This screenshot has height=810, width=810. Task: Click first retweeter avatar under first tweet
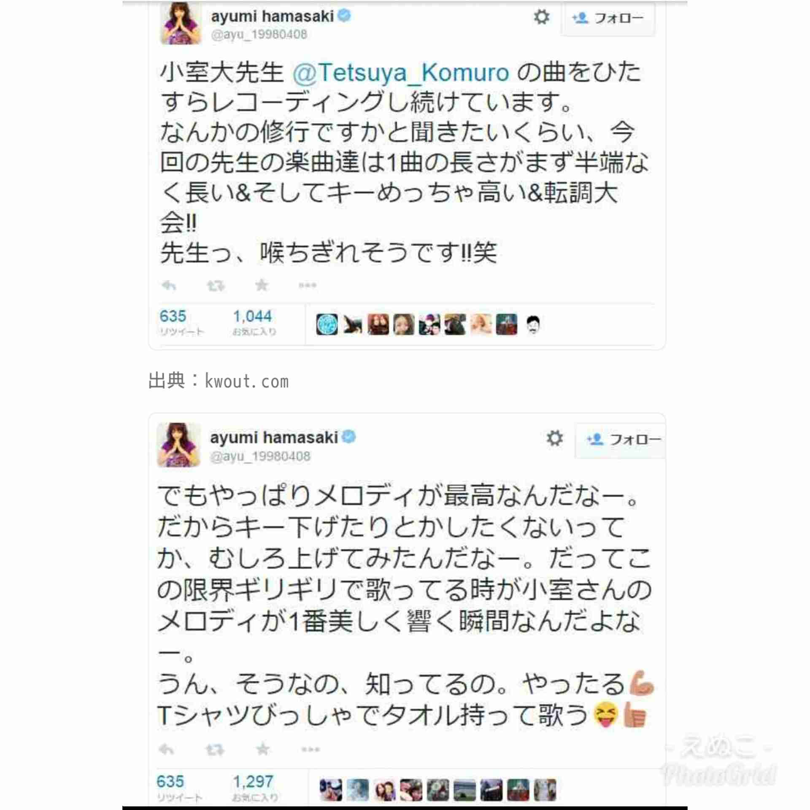click(x=327, y=324)
